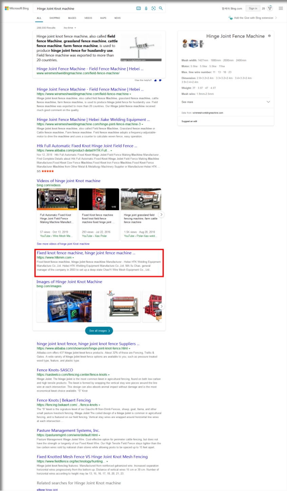
Task: Click the search magnifier icon
Action: (161, 8)
